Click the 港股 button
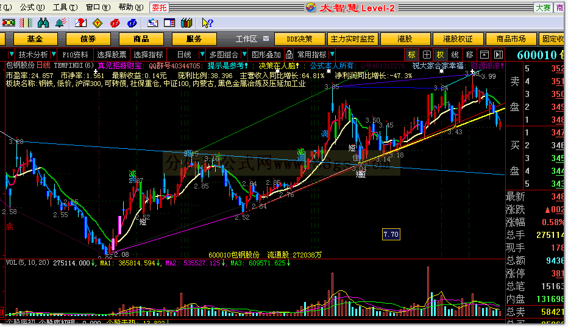This screenshot has height=327, width=568. 405,39
